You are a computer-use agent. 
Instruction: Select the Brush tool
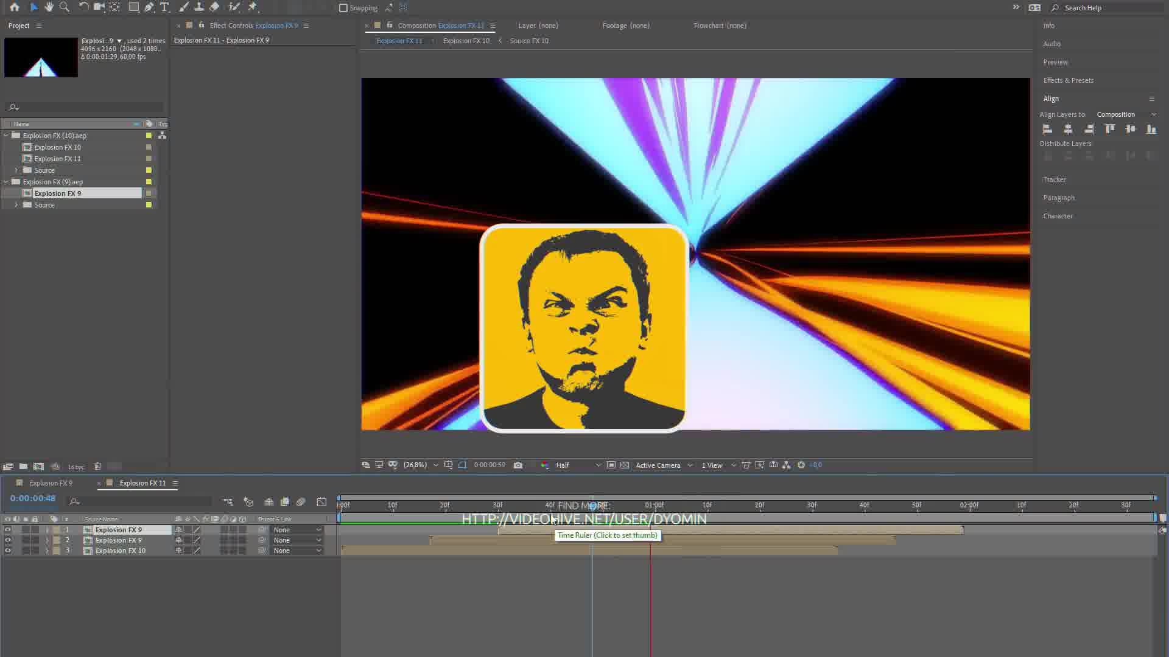(183, 7)
